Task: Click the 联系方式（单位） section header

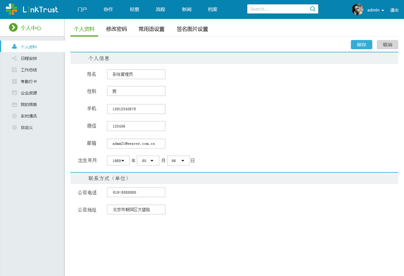Action: coord(234,178)
